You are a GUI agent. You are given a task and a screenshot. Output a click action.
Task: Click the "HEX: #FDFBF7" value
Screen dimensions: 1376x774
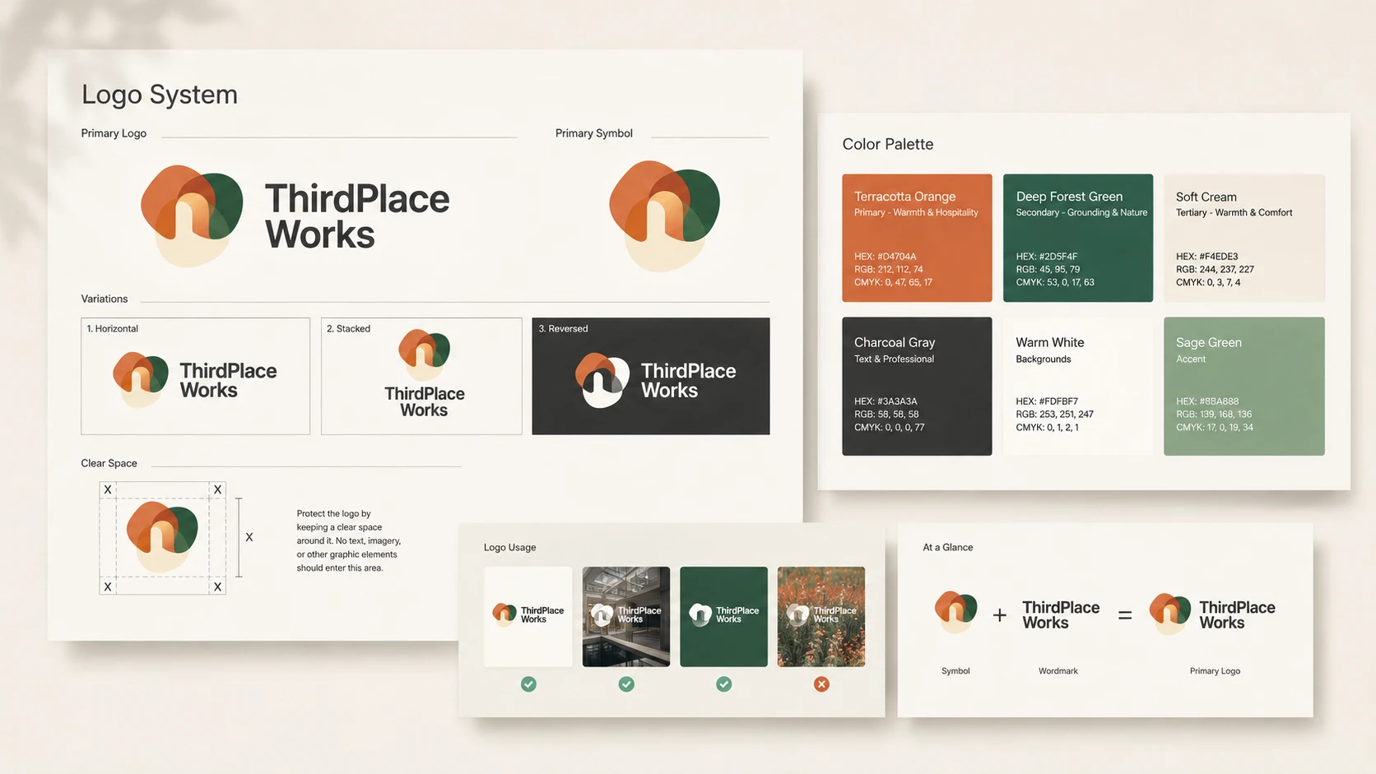click(1047, 401)
